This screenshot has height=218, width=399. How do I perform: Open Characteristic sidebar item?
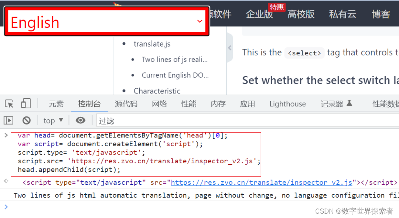coord(157,91)
